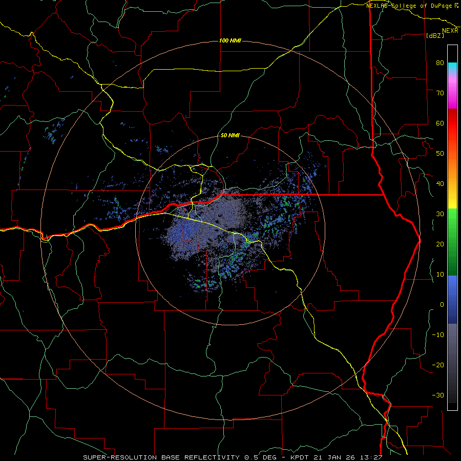Click the -30 dBZ scale value
The height and width of the screenshot is (461, 461).
pyautogui.click(x=438, y=395)
